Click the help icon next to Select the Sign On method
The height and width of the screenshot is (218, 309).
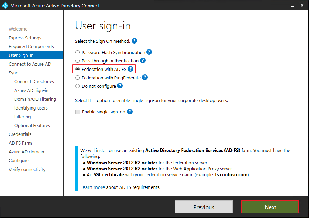coord(134,41)
